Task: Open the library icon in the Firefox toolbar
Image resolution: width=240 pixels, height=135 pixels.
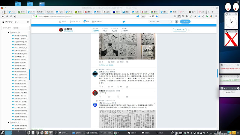Action: [x=175, y=16]
